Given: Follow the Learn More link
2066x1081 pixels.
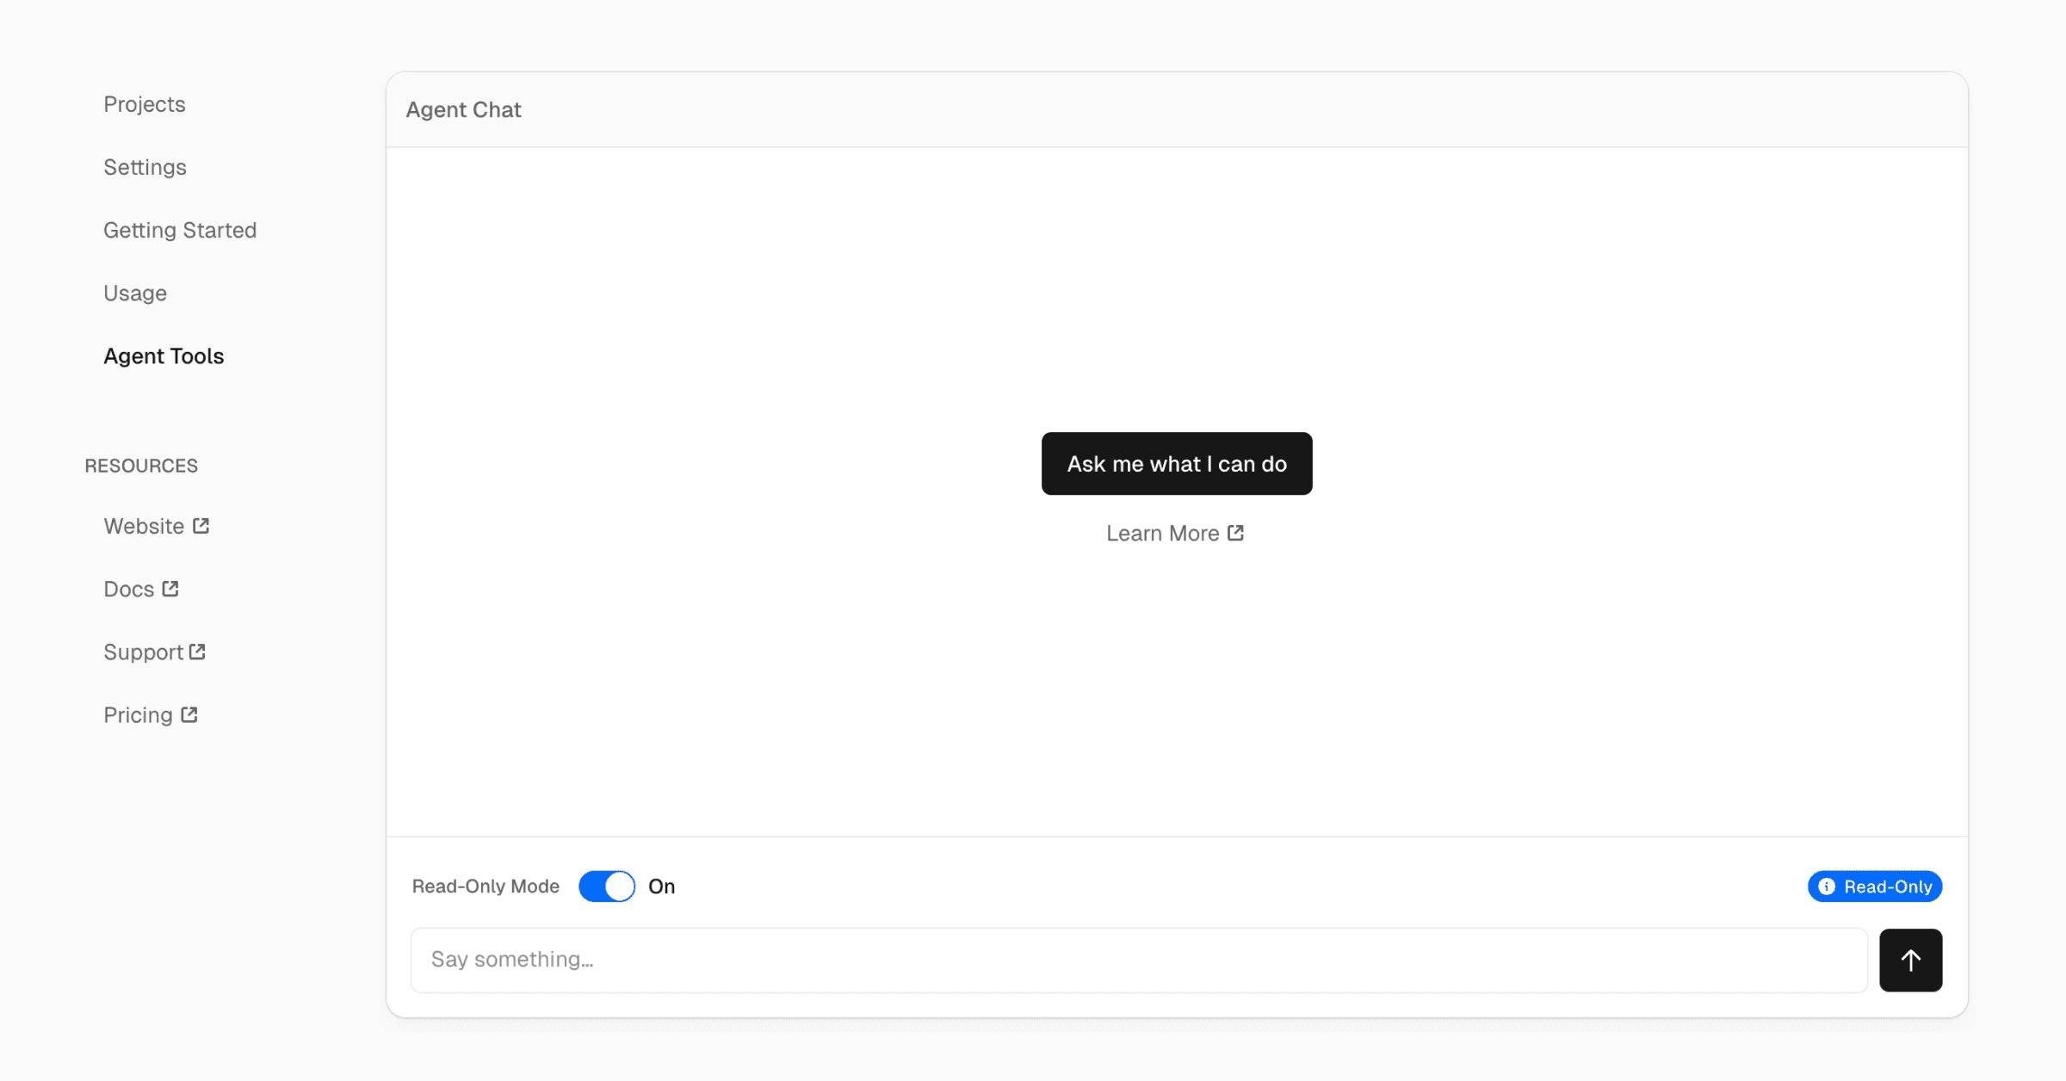Looking at the screenshot, I should [1162, 534].
